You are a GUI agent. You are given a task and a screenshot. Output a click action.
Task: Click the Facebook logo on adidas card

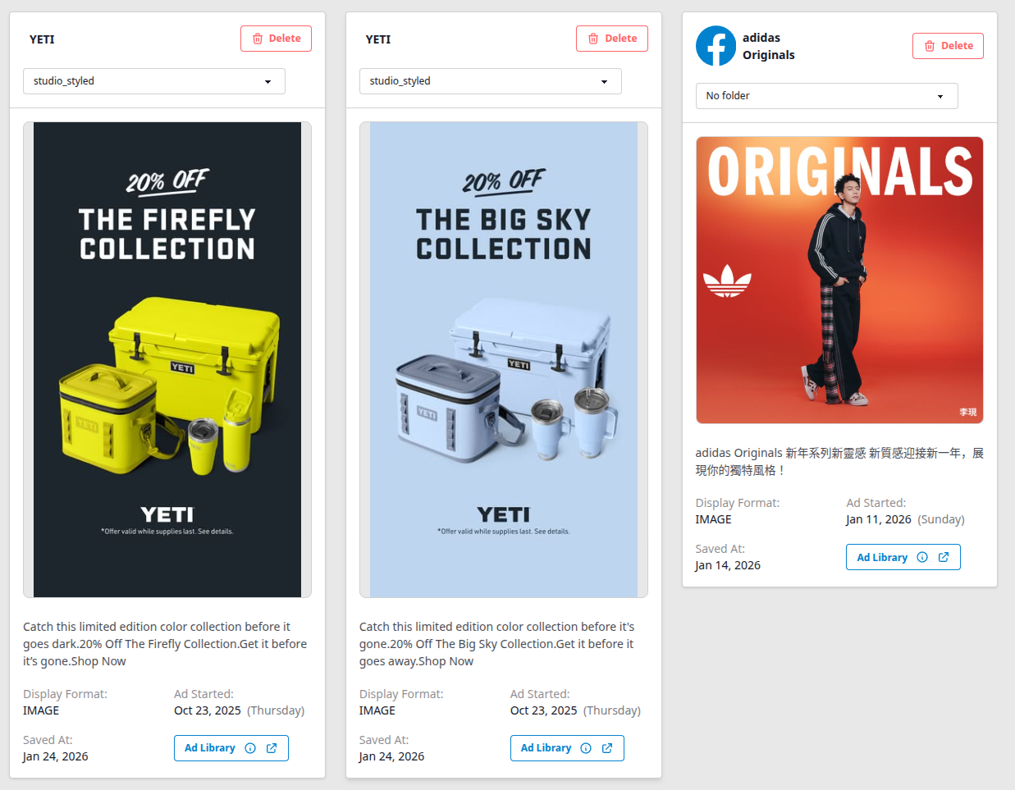[x=716, y=46]
